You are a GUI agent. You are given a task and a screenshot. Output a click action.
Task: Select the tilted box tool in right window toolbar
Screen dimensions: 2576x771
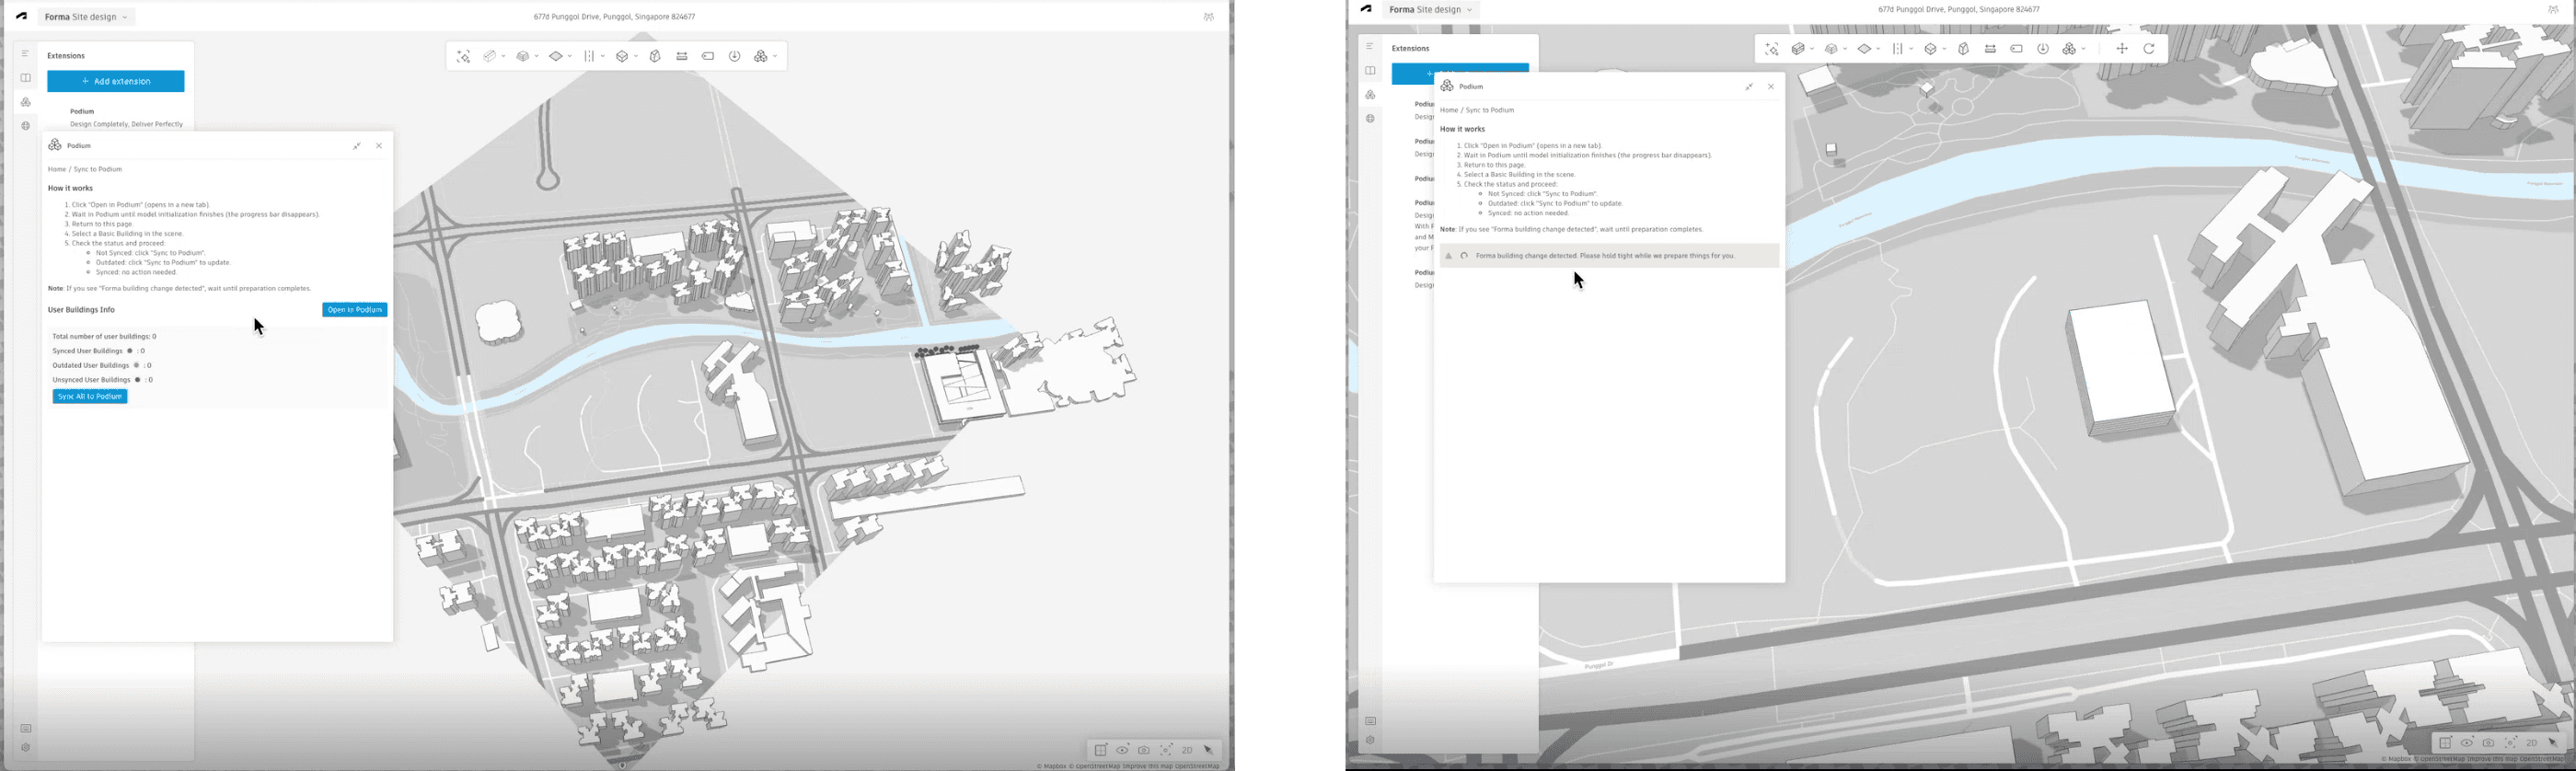[x=1964, y=49]
